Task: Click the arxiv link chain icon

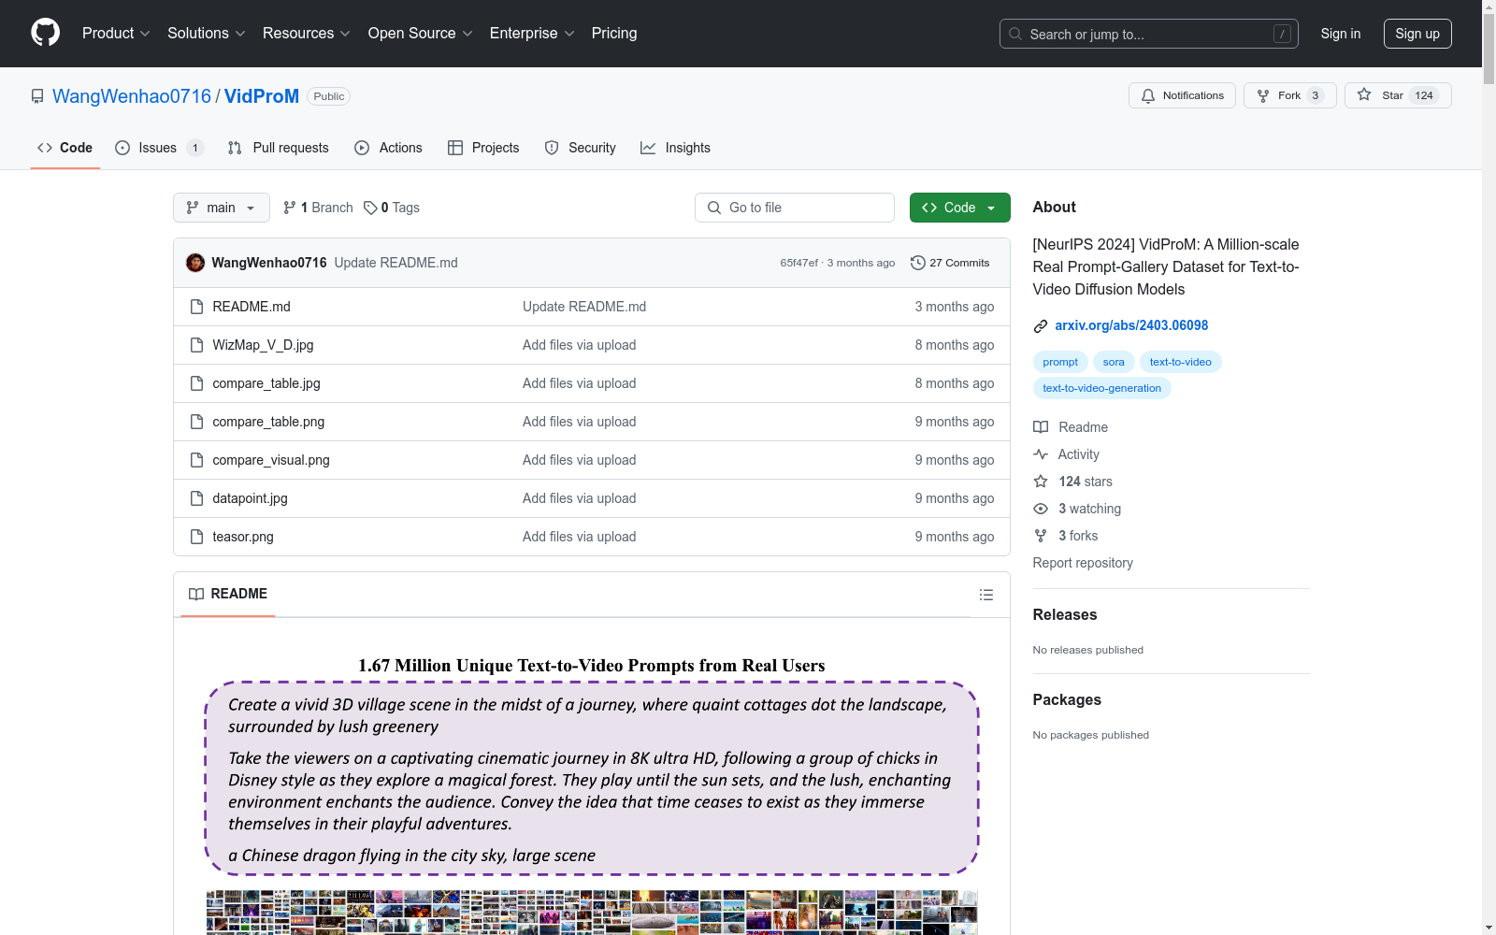Action: [x=1041, y=326]
